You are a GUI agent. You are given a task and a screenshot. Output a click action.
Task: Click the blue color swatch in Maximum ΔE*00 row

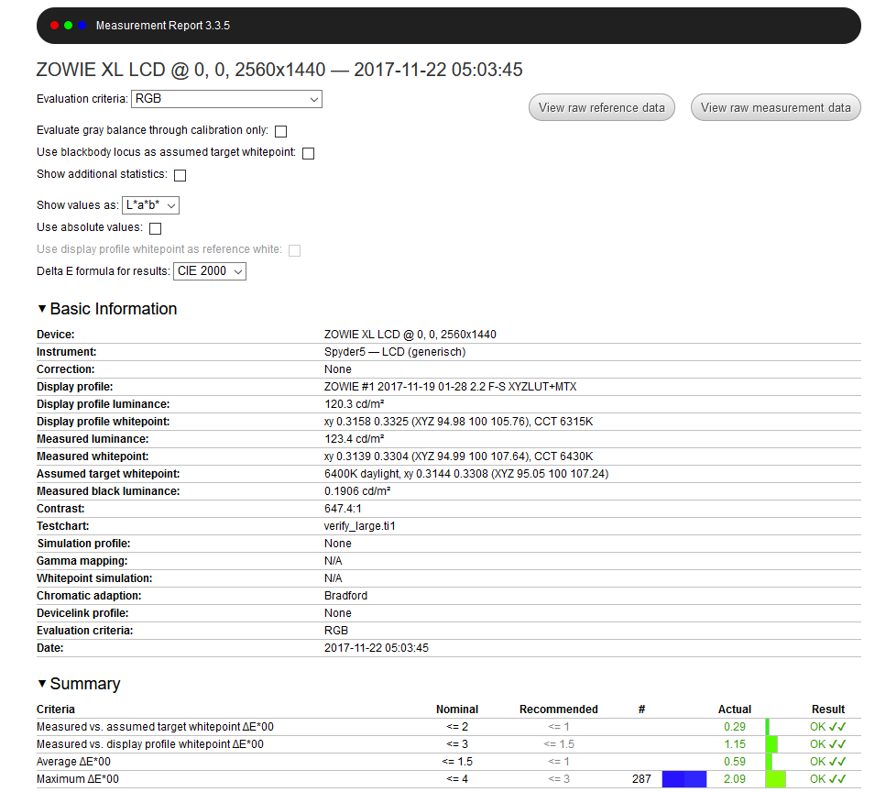pyautogui.click(x=684, y=779)
